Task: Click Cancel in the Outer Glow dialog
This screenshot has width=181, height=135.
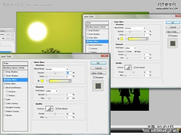Action: tap(98, 68)
